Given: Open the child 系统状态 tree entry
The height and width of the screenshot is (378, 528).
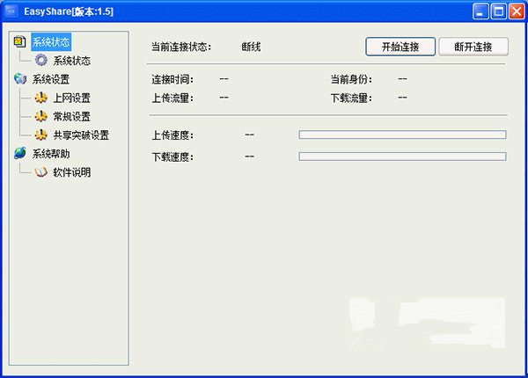Looking at the screenshot, I should point(72,61).
